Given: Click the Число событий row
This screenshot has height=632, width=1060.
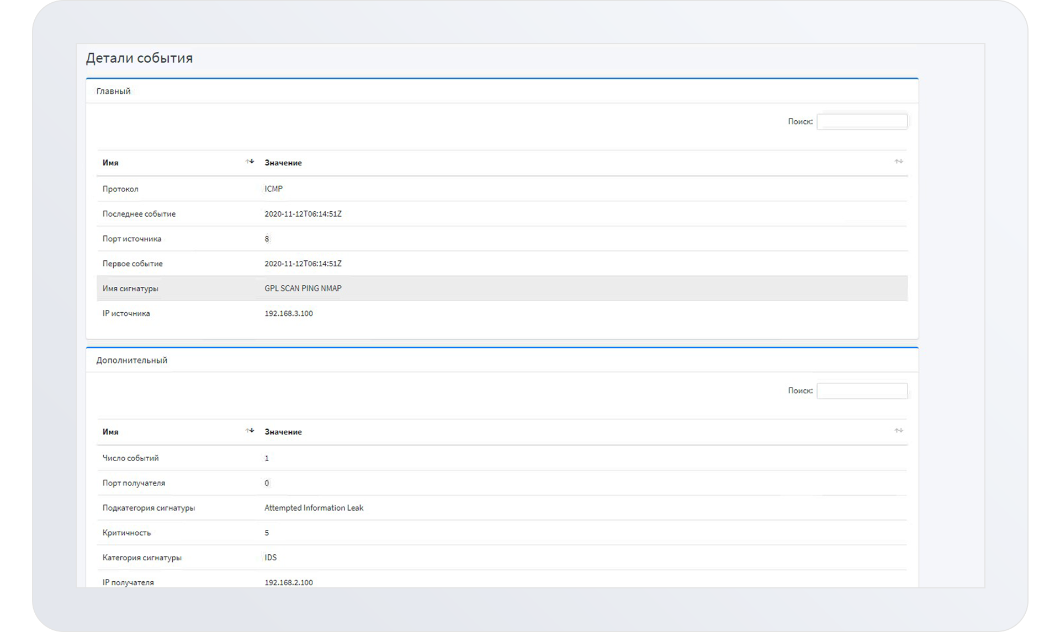Looking at the screenshot, I should pos(130,458).
